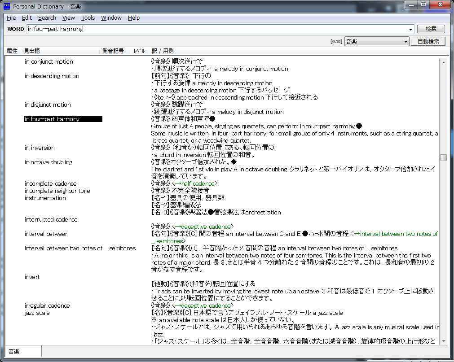This screenshot has width=454, height=362.
Task: Expand the WORD search history dropdown arrow
Action: click(410, 30)
